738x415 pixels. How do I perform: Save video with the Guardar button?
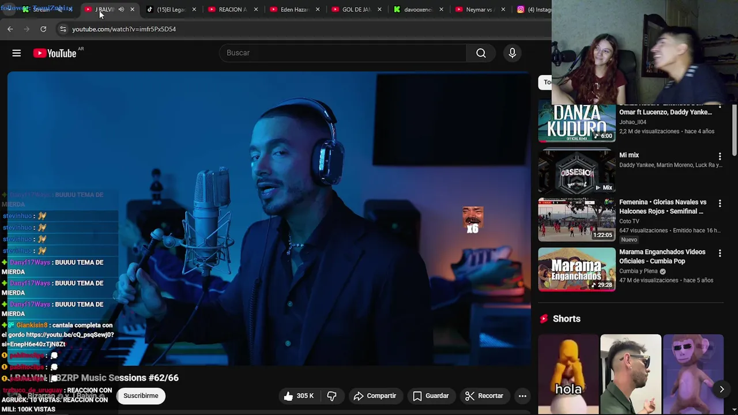click(431, 396)
